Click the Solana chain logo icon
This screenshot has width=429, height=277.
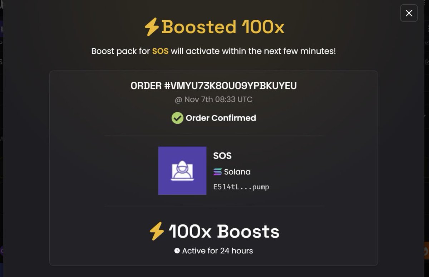click(x=217, y=172)
